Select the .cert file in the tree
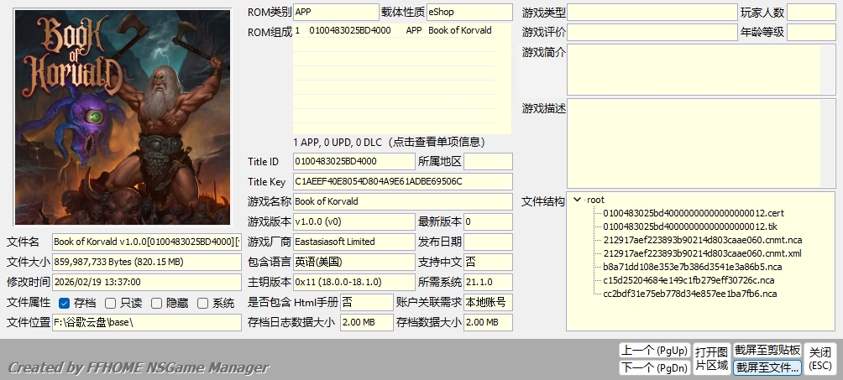 tap(693, 213)
